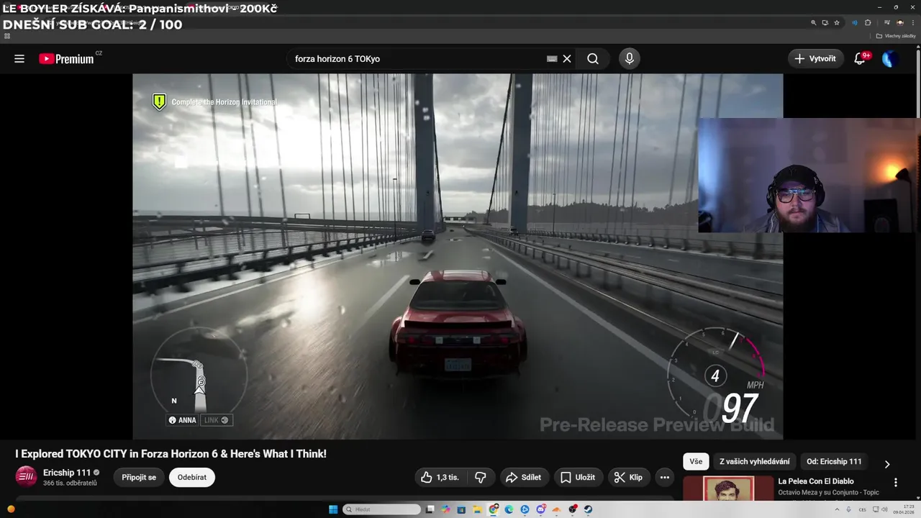Show hidden system tray icons
The width and height of the screenshot is (921, 518).
[x=837, y=509]
